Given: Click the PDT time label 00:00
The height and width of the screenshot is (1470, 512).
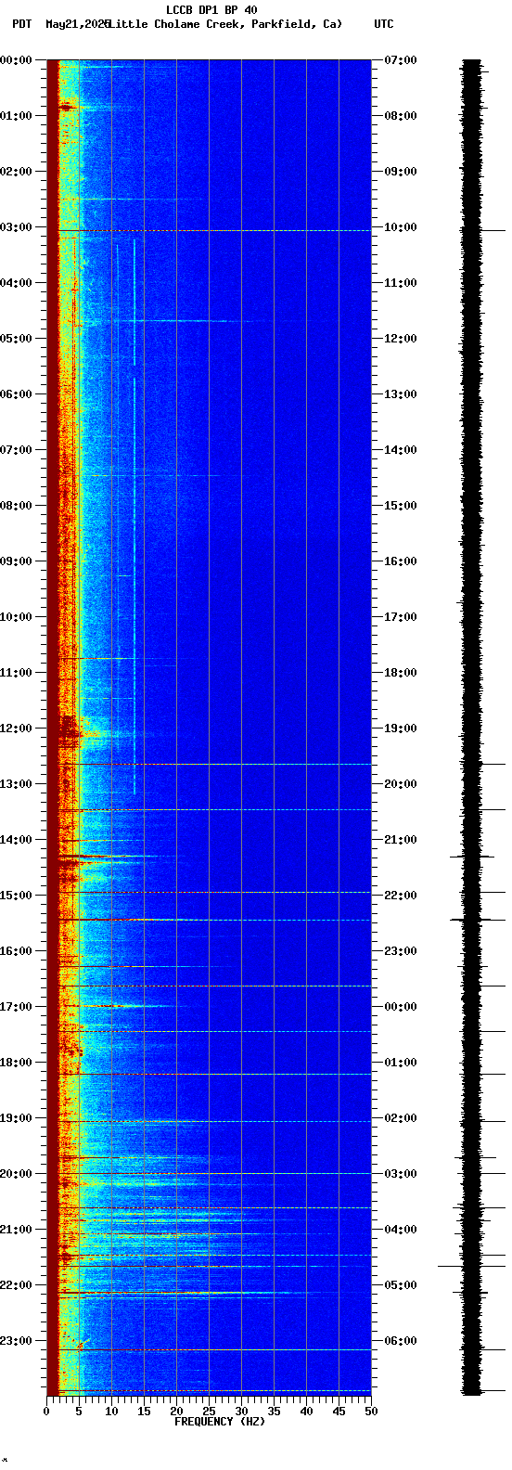Looking at the screenshot, I should (16, 60).
